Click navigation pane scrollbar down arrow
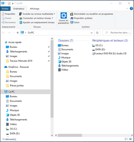The height and width of the screenshot is (142, 134). 52,135
